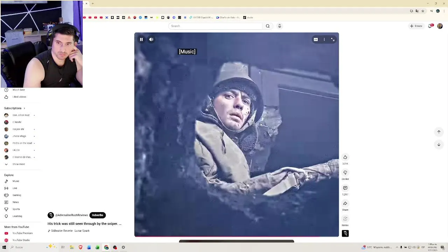Open the taskbar weather widget
448x252 pixels.
click(377, 247)
